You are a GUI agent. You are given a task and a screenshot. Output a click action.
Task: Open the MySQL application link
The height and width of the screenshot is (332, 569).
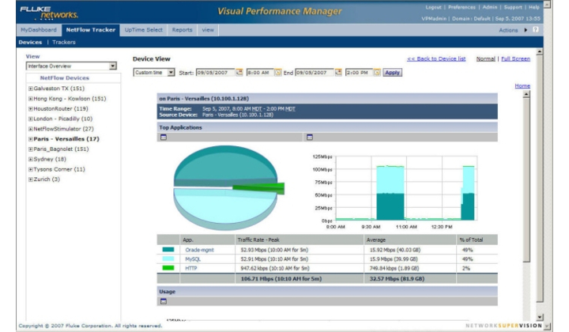193,259
